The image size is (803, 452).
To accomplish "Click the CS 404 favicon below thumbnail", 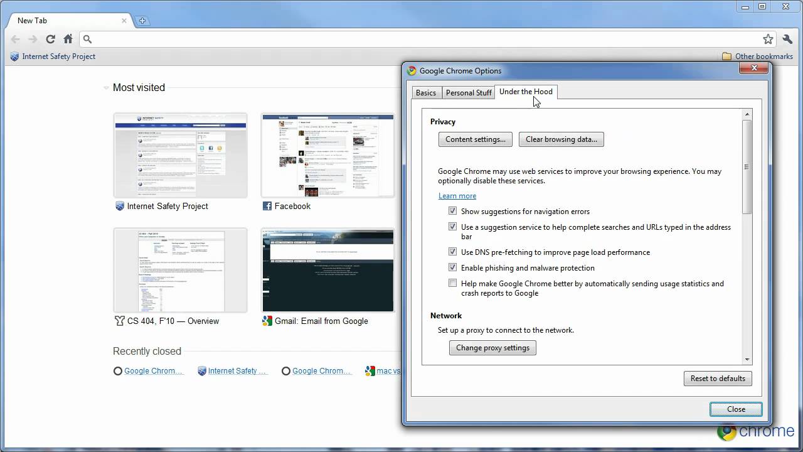I will [x=120, y=321].
